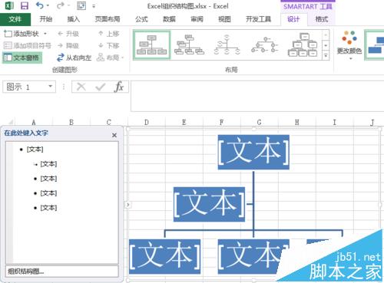Viewport: 384px width, 283px height.
Task: Select the top [文本] box in chart
Action: tap(253, 152)
